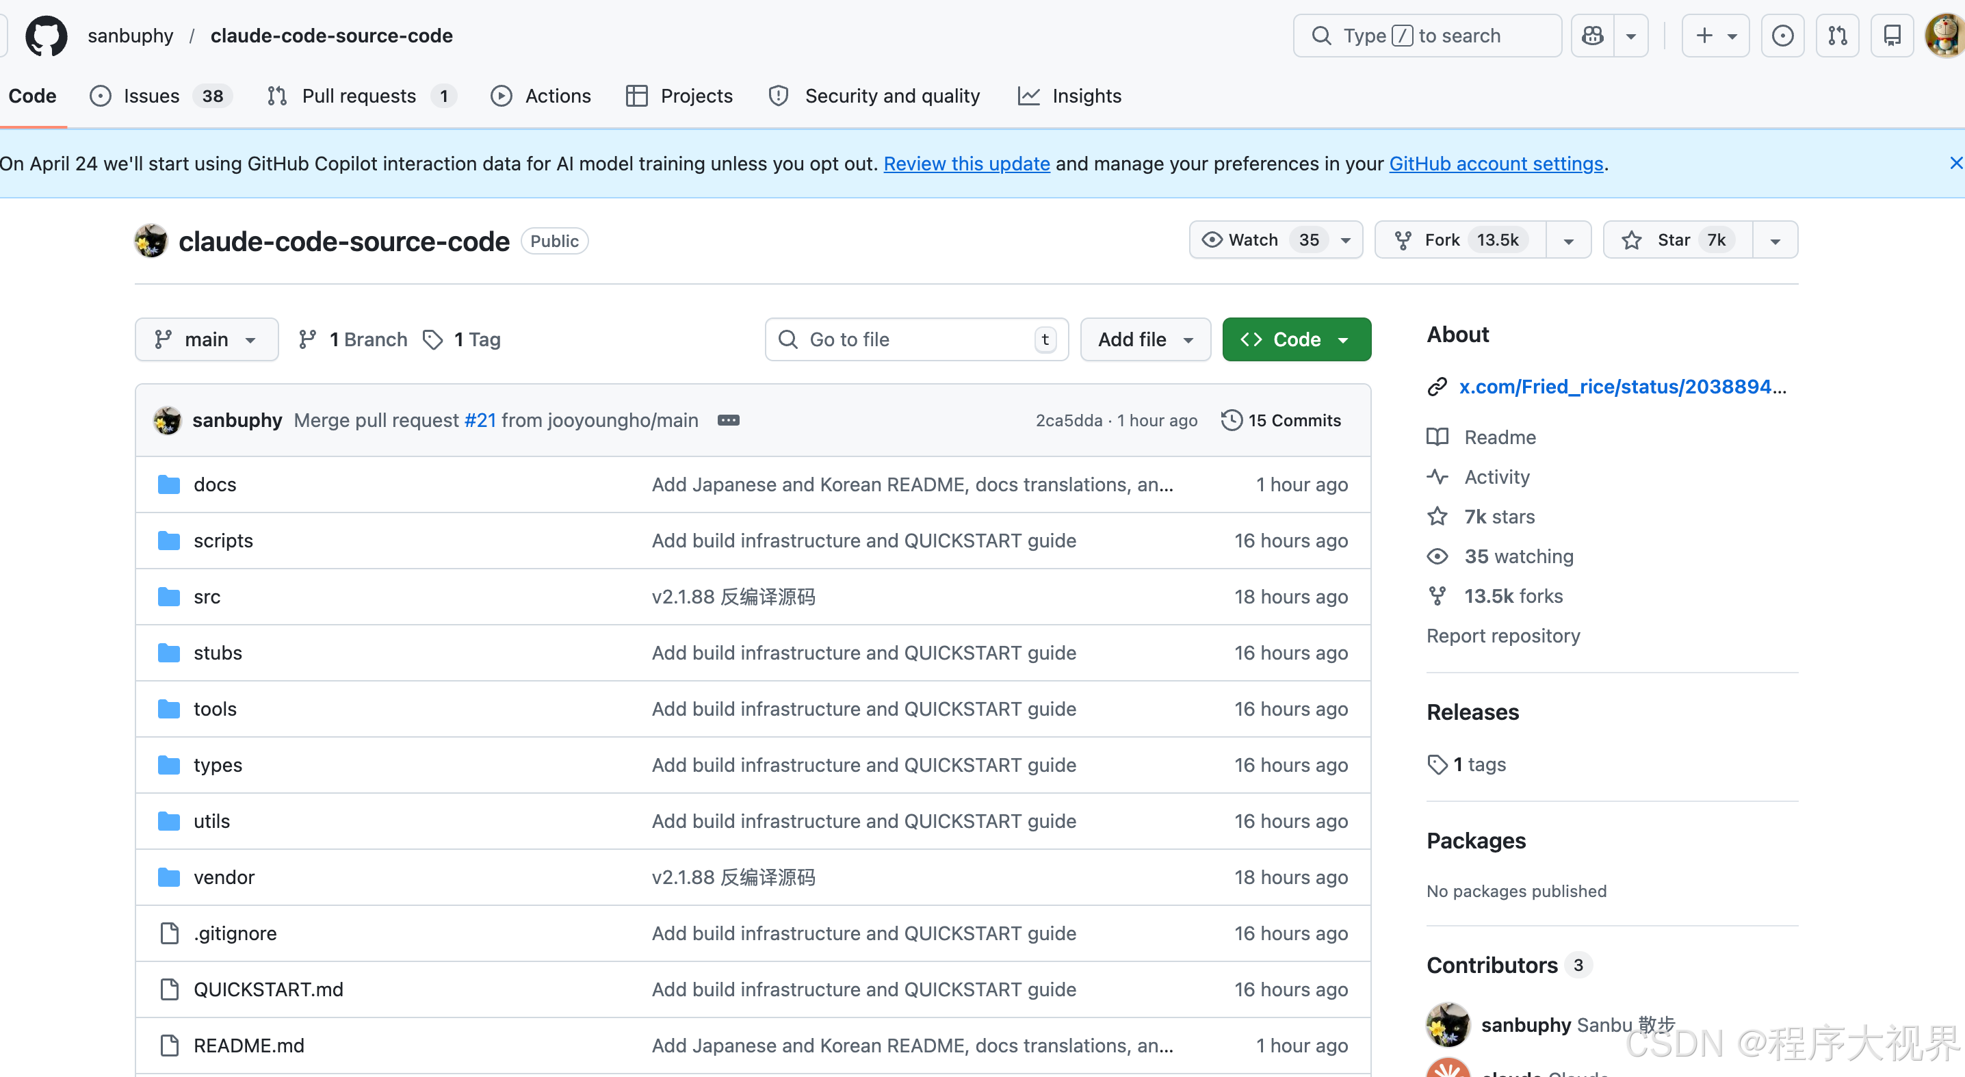The height and width of the screenshot is (1077, 1965).
Task: Open the pull requests header icon
Action: click(1837, 36)
